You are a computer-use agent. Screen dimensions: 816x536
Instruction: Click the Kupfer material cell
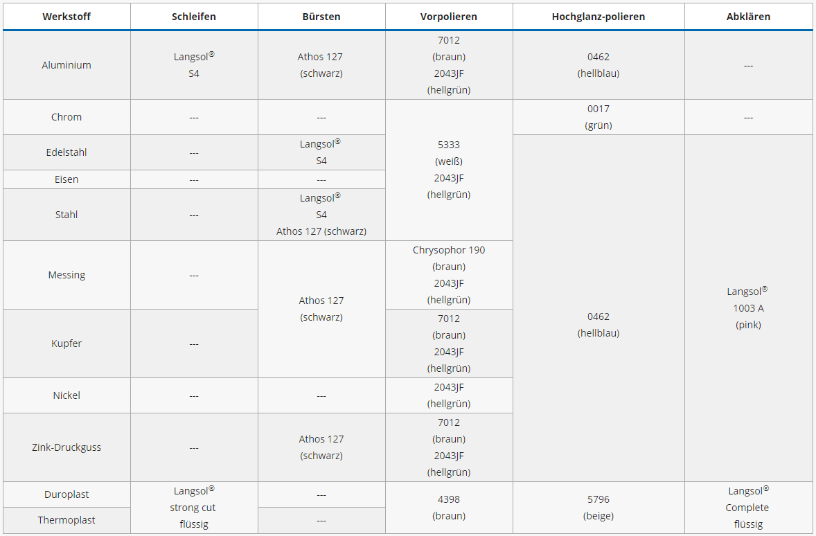click(66, 343)
